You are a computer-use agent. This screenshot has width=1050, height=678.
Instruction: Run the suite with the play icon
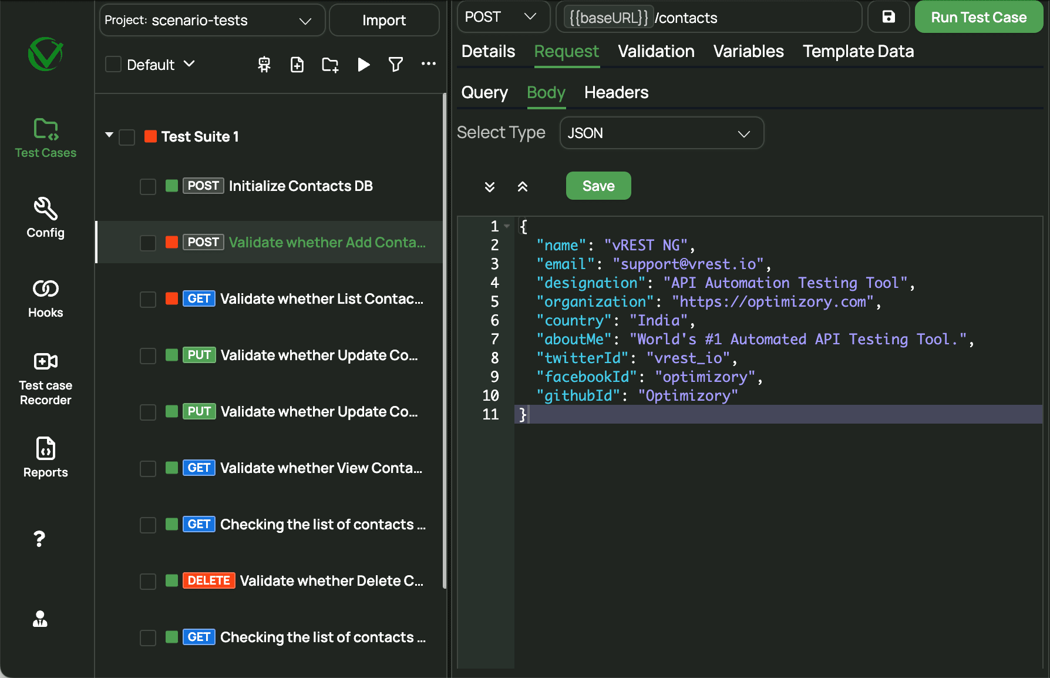pyautogui.click(x=364, y=65)
